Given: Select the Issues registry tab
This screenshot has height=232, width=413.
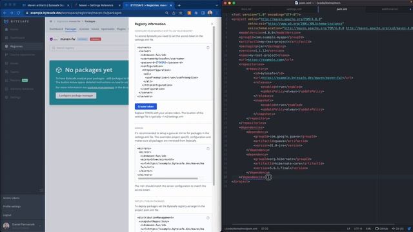Looking at the screenshot, I should pos(95,29).
